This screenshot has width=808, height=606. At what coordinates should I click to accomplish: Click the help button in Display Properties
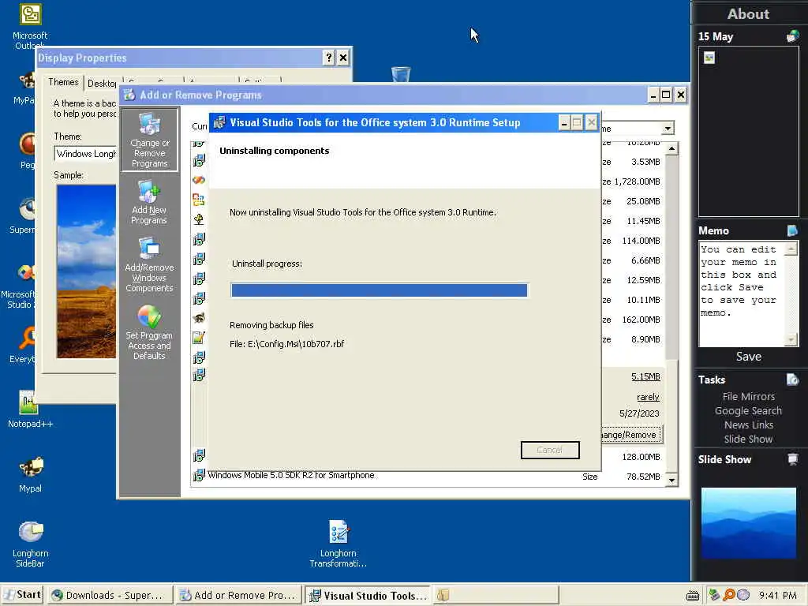click(x=329, y=58)
